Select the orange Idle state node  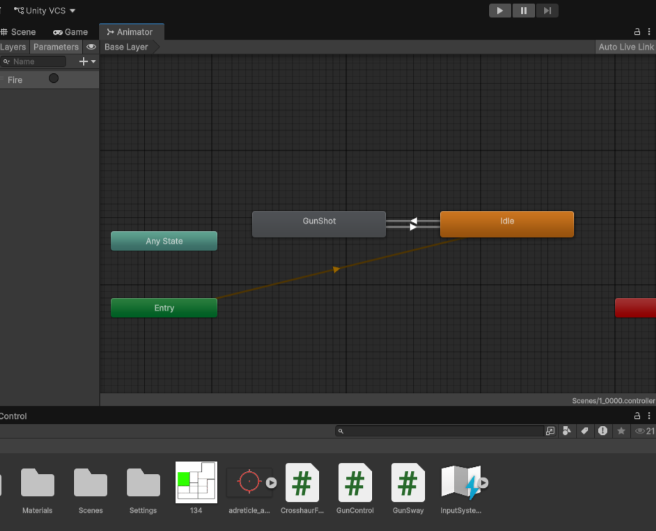[507, 223]
